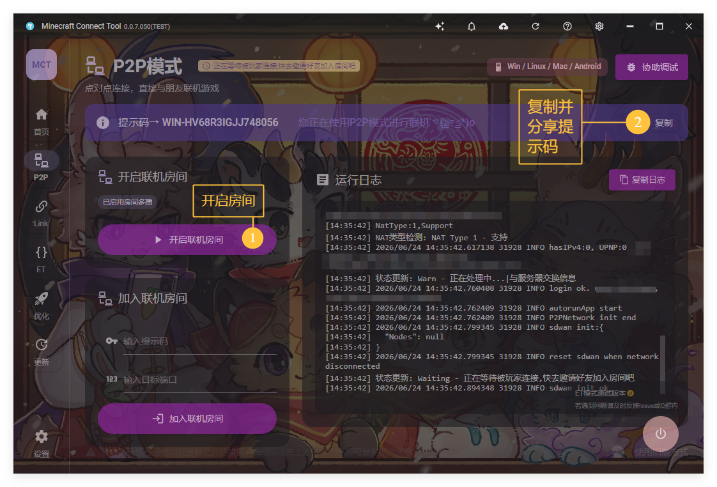
Task: Click hint code WIN-HV68R3IGJJ748056 text
Action: coord(220,123)
